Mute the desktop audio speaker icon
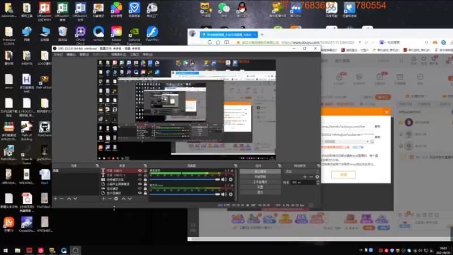Image resolution: width=453 pixels, height=255 pixels. 224,180
